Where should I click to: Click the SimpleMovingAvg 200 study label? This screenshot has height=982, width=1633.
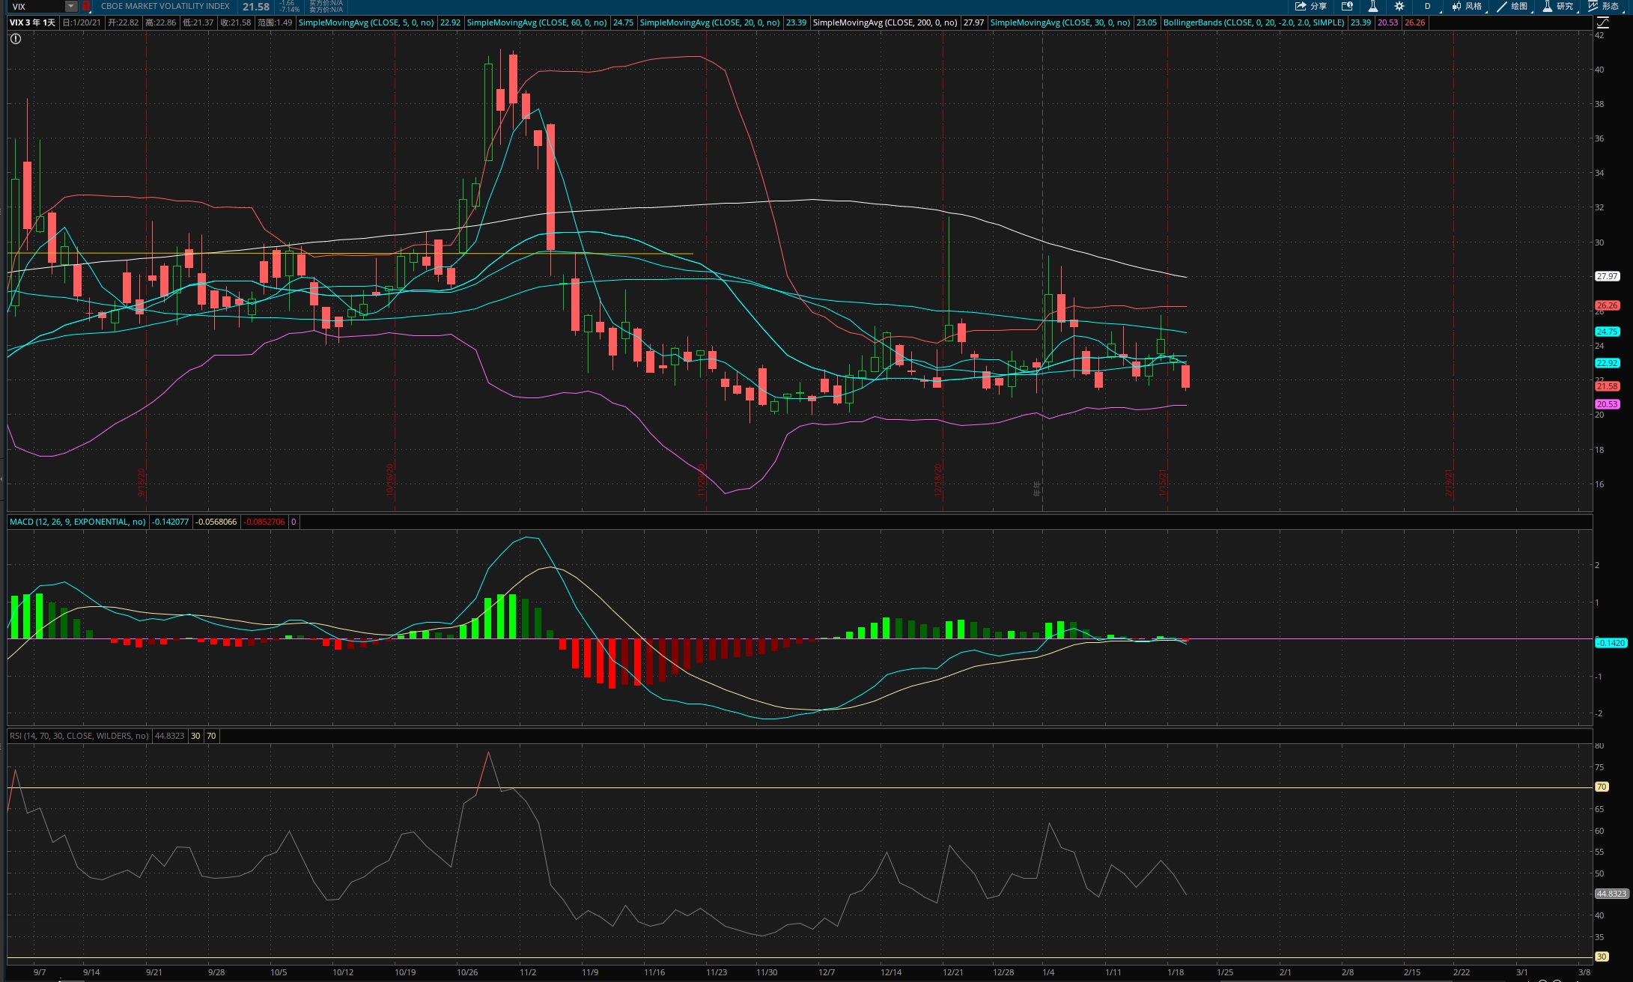(x=884, y=22)
